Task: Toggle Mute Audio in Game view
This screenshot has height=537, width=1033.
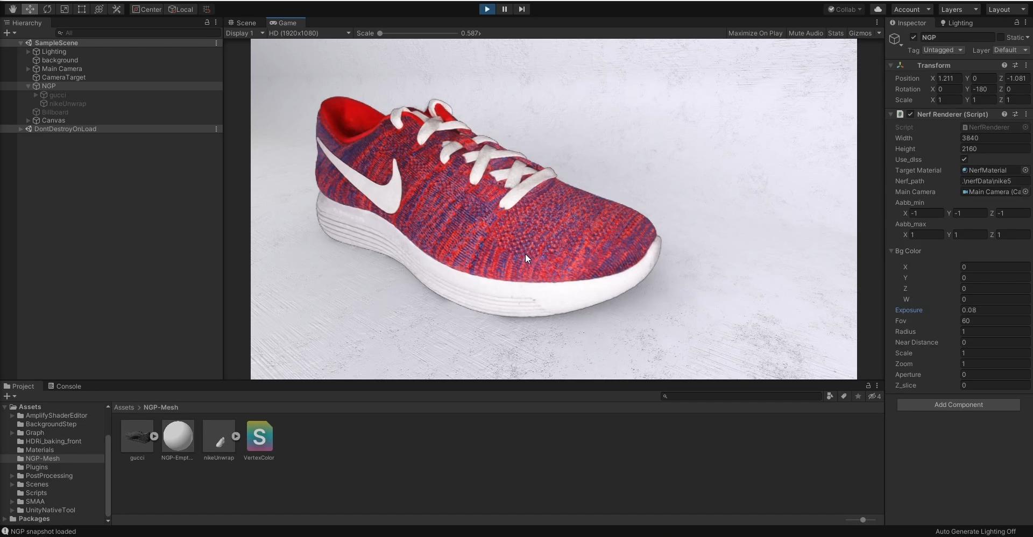Action: pyautogui.click(x=805, y=33)
